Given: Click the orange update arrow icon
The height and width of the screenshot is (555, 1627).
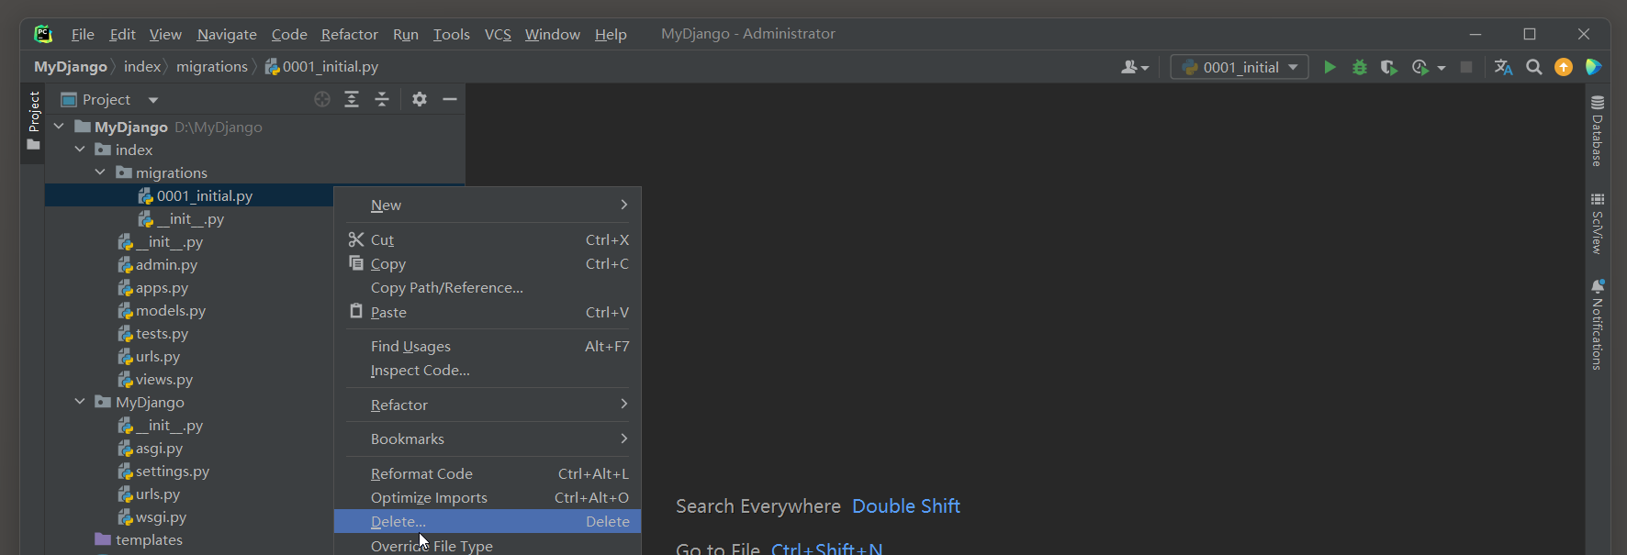Looking at the screenshot, I should tap(1564, 67).
